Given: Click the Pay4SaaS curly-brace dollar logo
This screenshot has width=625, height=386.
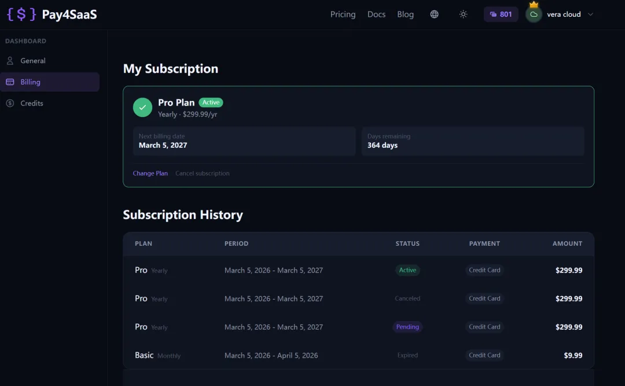Looking at the screenshot, I should coord(21,14).
